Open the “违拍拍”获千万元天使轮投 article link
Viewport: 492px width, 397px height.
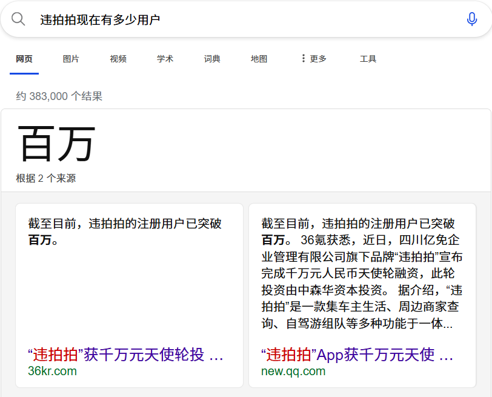tap(125, 355)
